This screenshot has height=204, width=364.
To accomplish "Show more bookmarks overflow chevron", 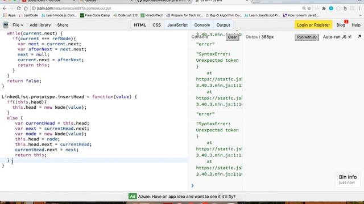I will pos(360,15).
